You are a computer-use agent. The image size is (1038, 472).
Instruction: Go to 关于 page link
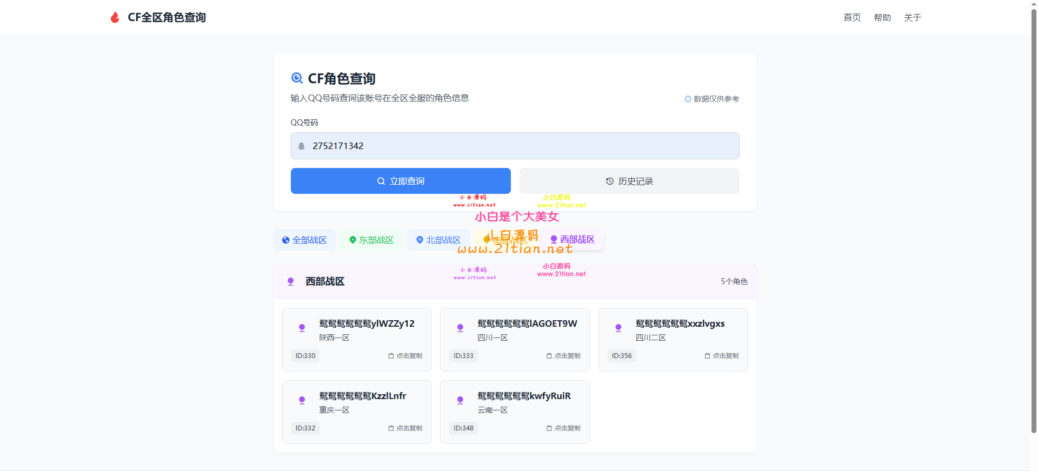tap(913, 18)
